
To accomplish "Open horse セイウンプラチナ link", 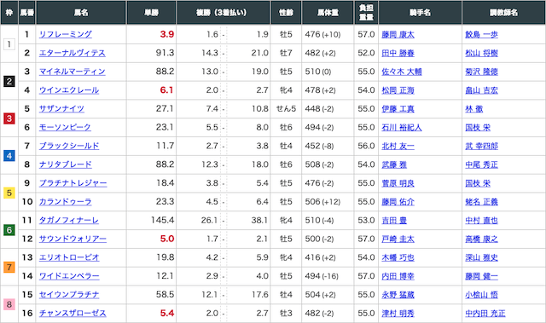I will click(69, 295).
